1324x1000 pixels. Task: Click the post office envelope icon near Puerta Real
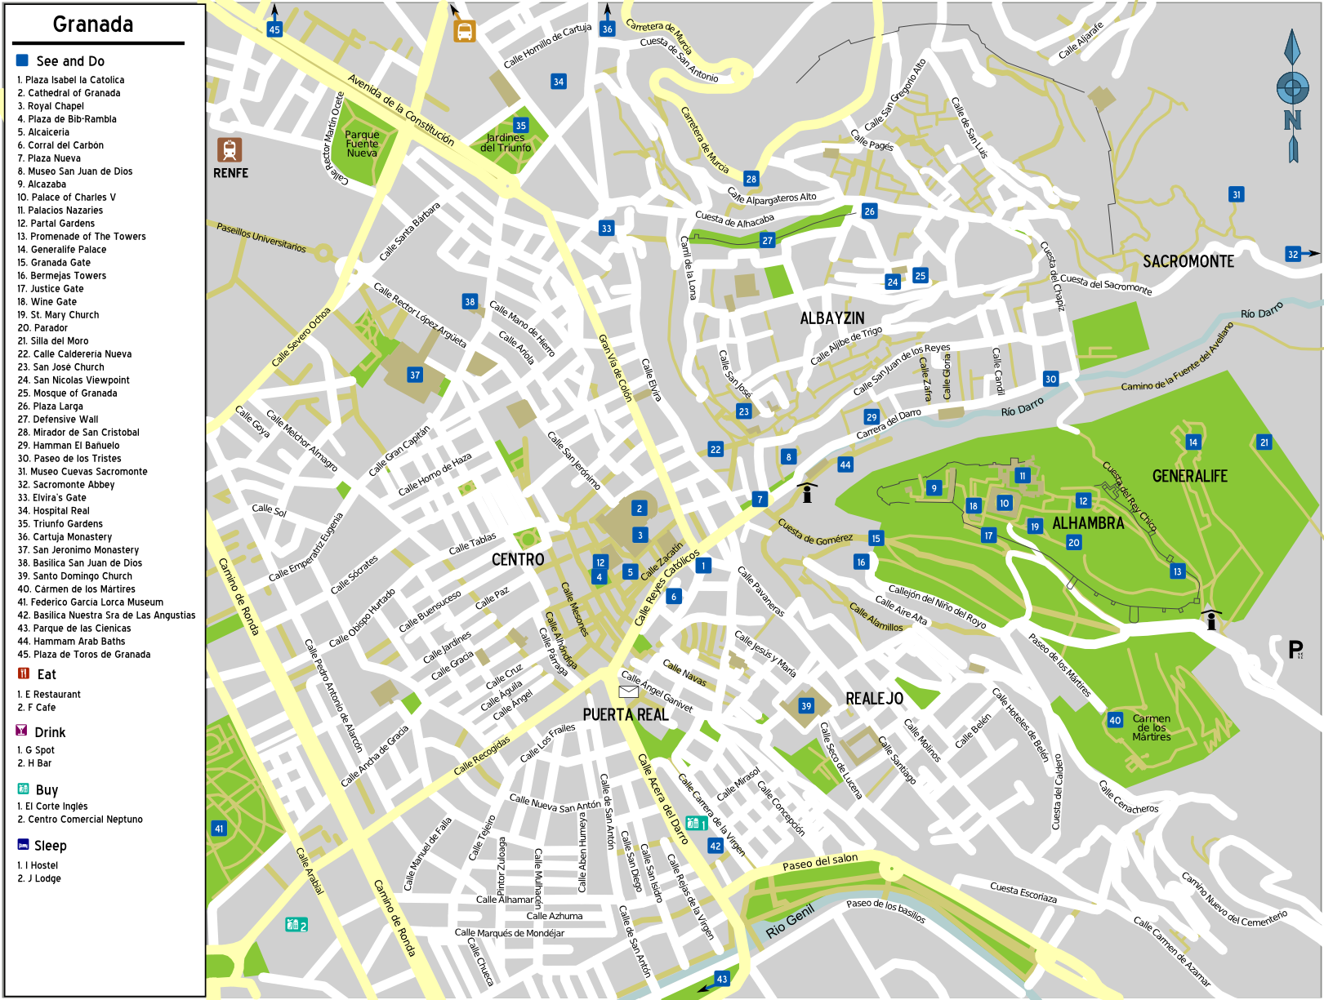tap(626, 692)
